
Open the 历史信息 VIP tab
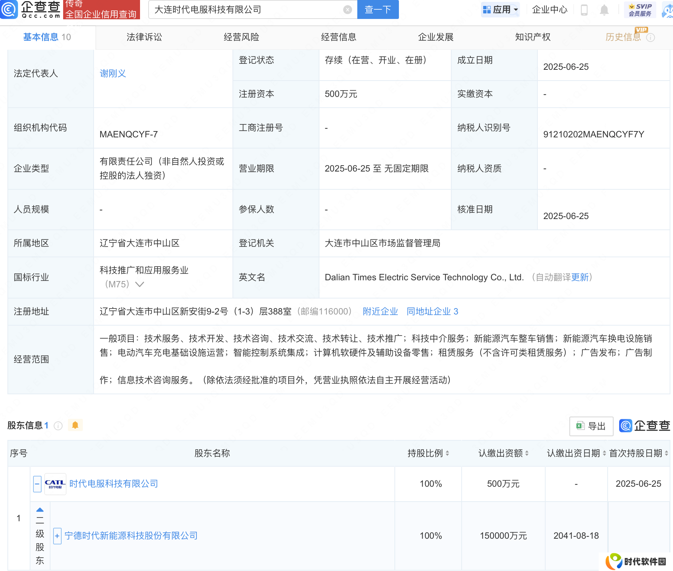pyautogui.click(x=624, y=37)
